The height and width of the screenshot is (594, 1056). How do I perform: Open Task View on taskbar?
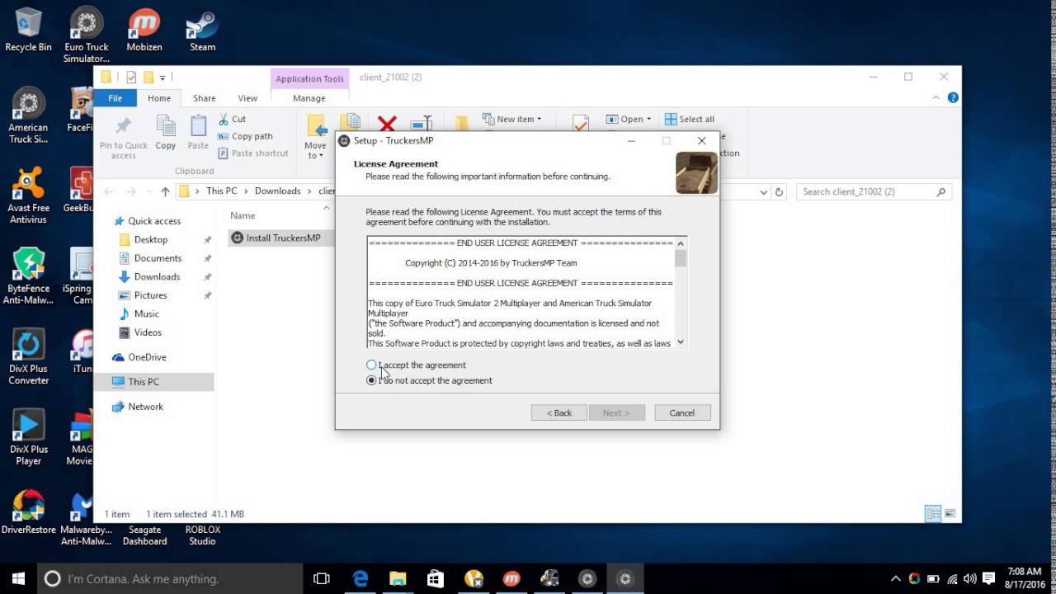322,578
